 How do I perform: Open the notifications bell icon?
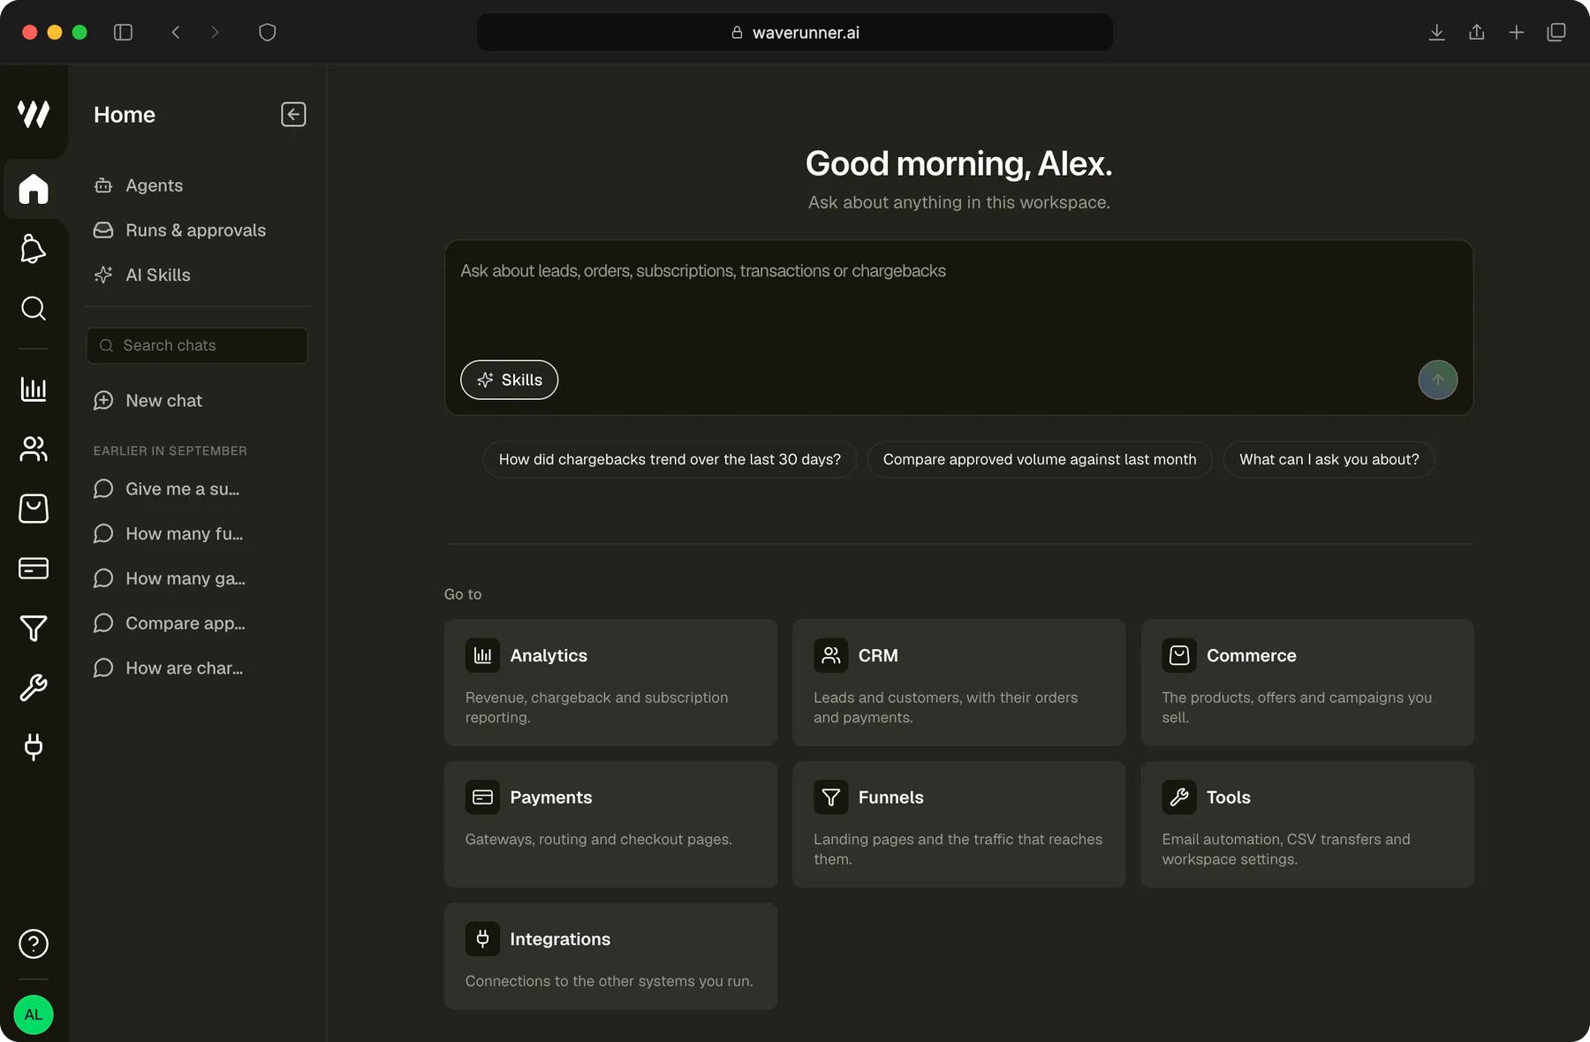point(34,249)
